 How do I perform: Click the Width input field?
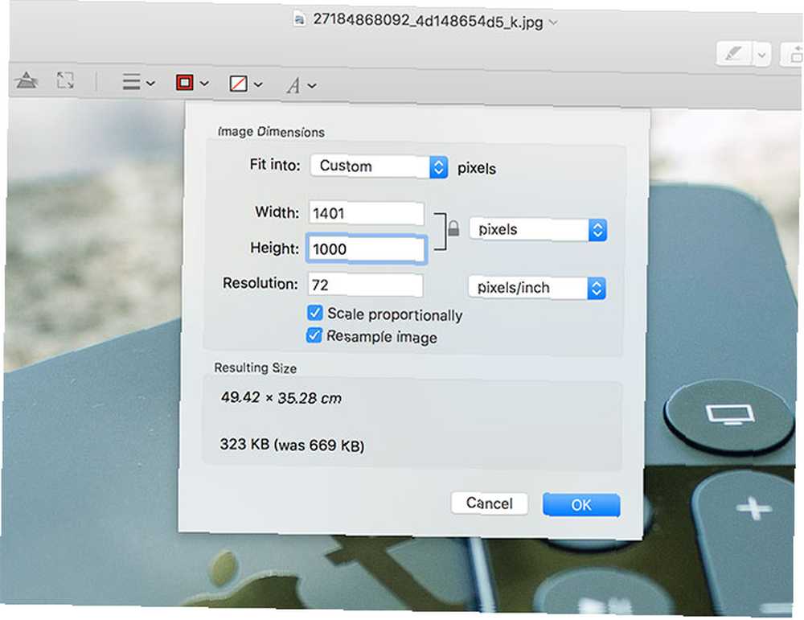[x=366, y=213]
